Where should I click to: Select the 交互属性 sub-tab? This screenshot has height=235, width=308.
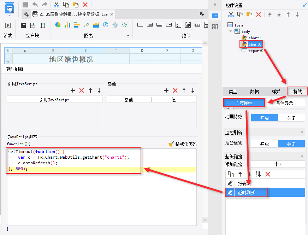(x=244, y=103)
